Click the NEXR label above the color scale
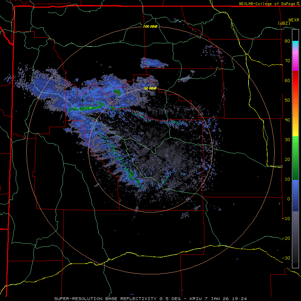Viewport: 301px width, 301px height. (x=294, y=20)
